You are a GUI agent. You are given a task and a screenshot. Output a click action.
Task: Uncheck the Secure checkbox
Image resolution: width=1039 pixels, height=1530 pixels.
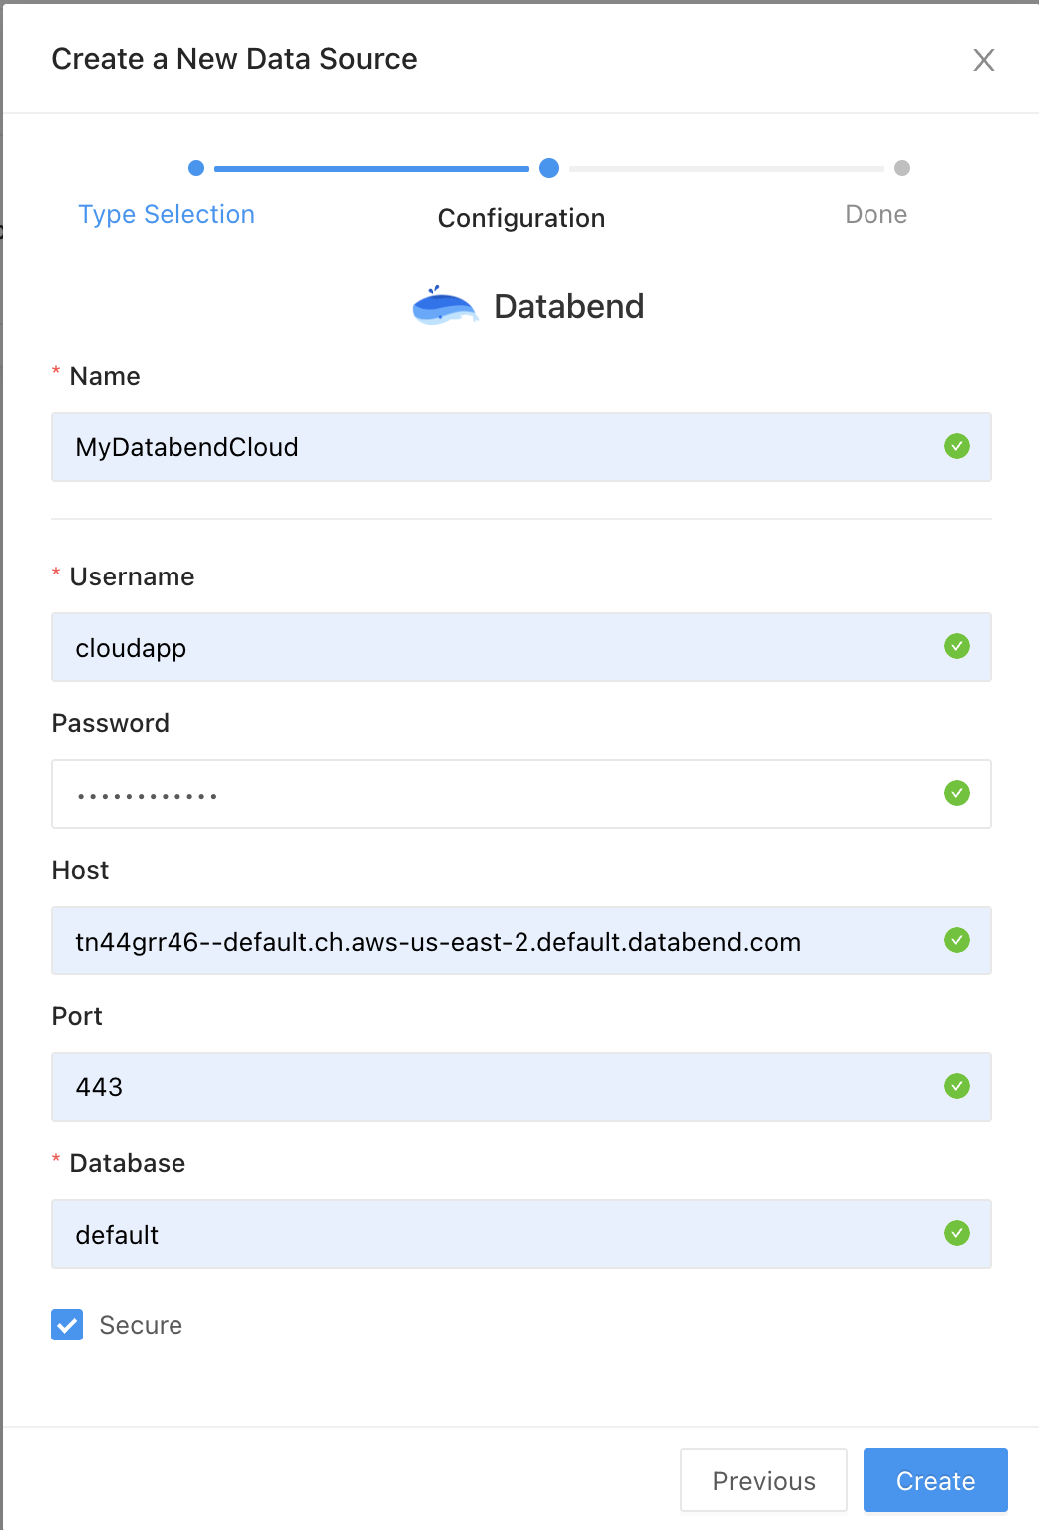67,1325
